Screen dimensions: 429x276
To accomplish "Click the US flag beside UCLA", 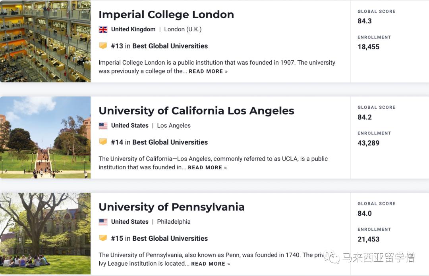I will [103, 125].
